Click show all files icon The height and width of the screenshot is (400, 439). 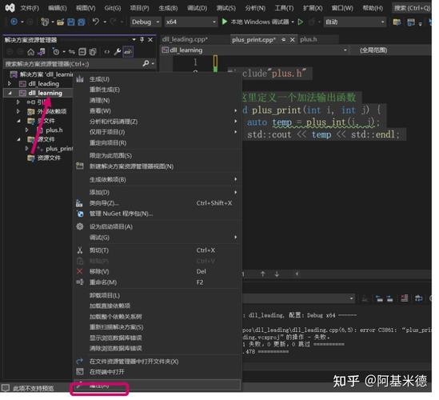click(93, 52)
